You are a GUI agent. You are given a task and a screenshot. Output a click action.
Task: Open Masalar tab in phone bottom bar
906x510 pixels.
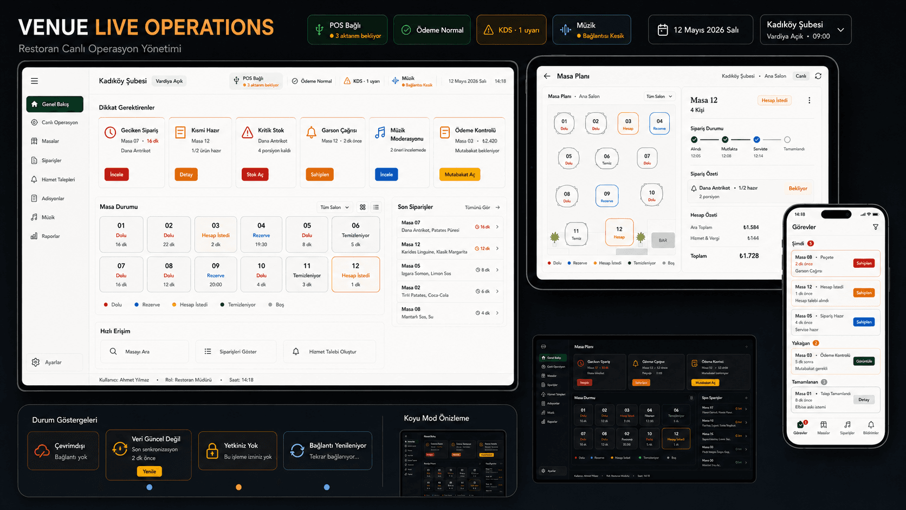824,428
